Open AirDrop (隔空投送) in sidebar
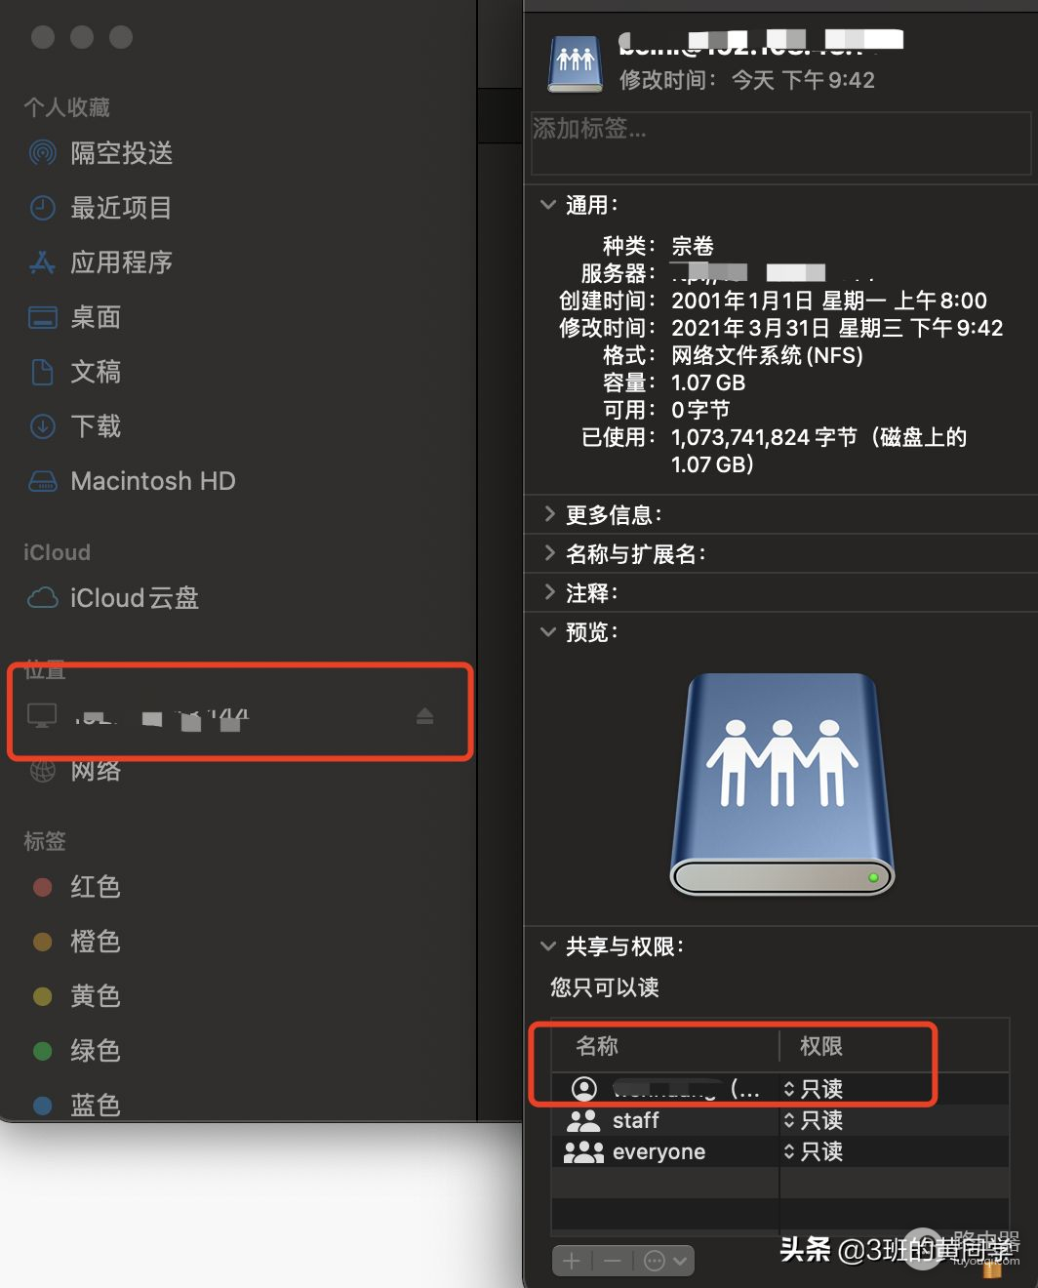The image size is (1038, 1288). point(121,153)
